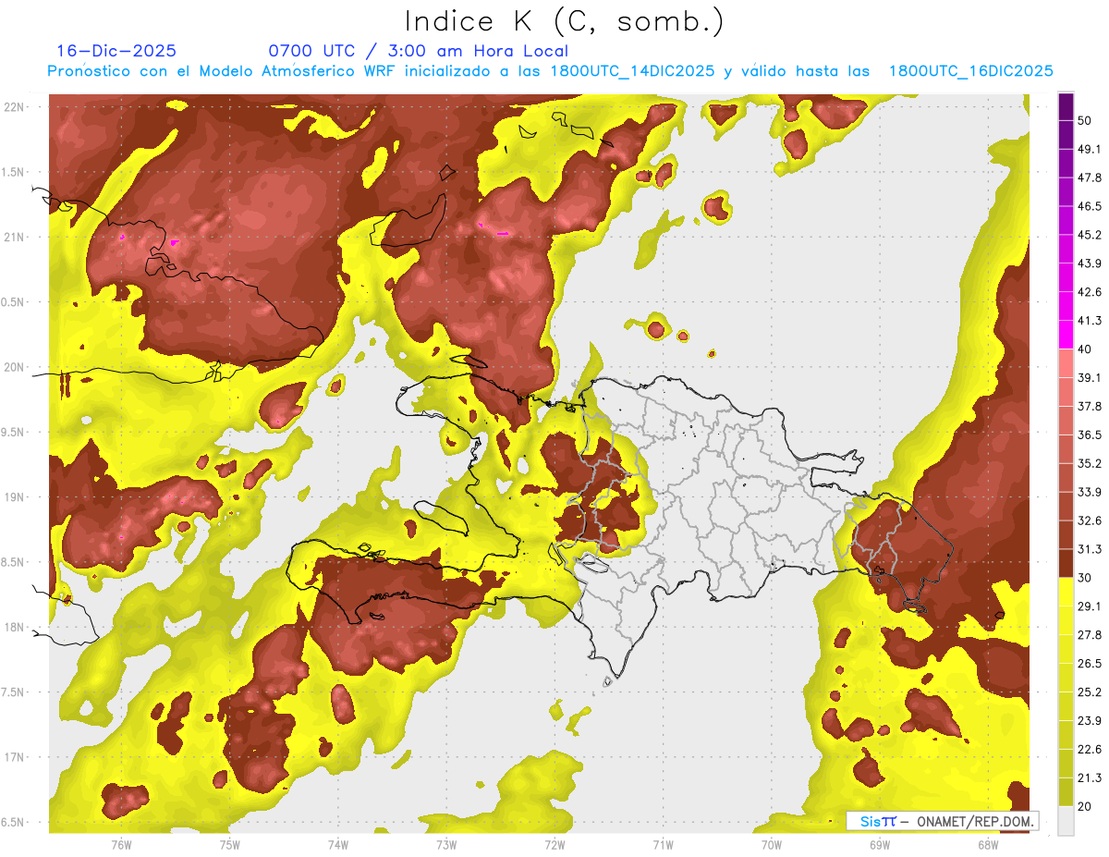Click the title "Indice K (C, somb.)"
Screen dimensions: 1109x857
[x=565, y=21]
